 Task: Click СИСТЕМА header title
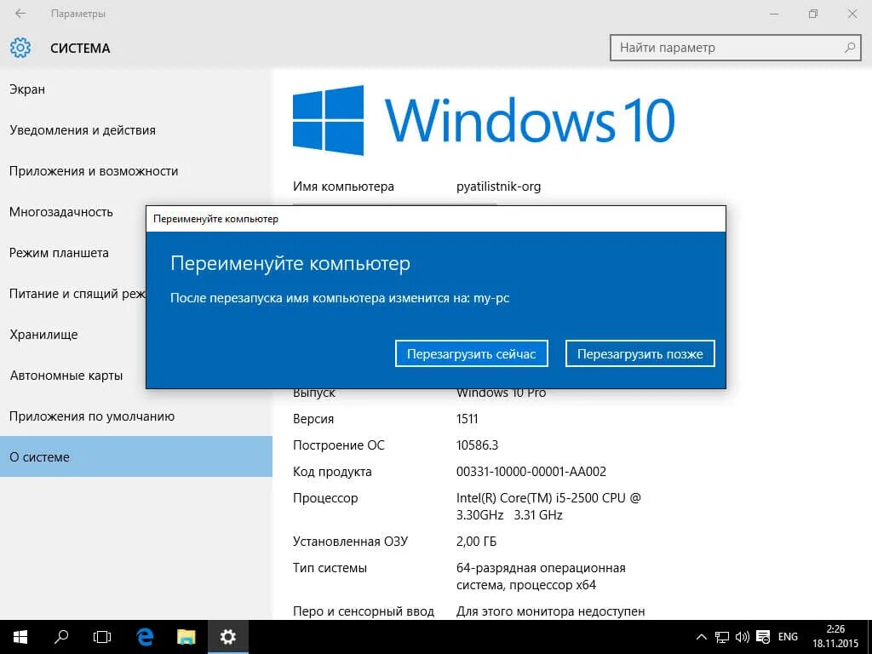pyautogui.click(x=80, y=49)
